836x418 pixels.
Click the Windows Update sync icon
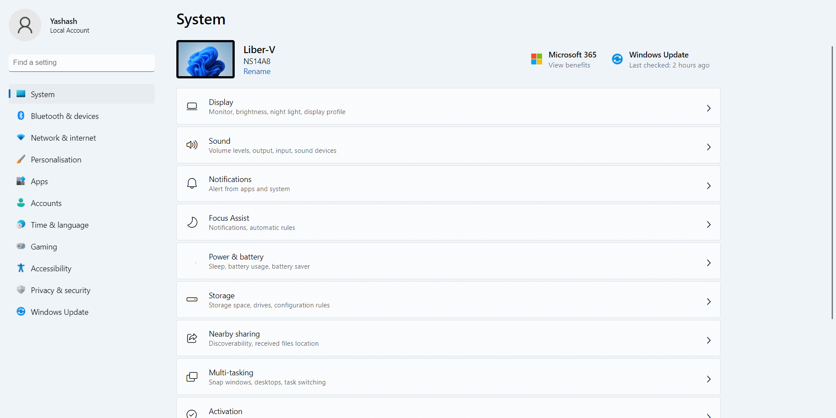pos(617,59)
